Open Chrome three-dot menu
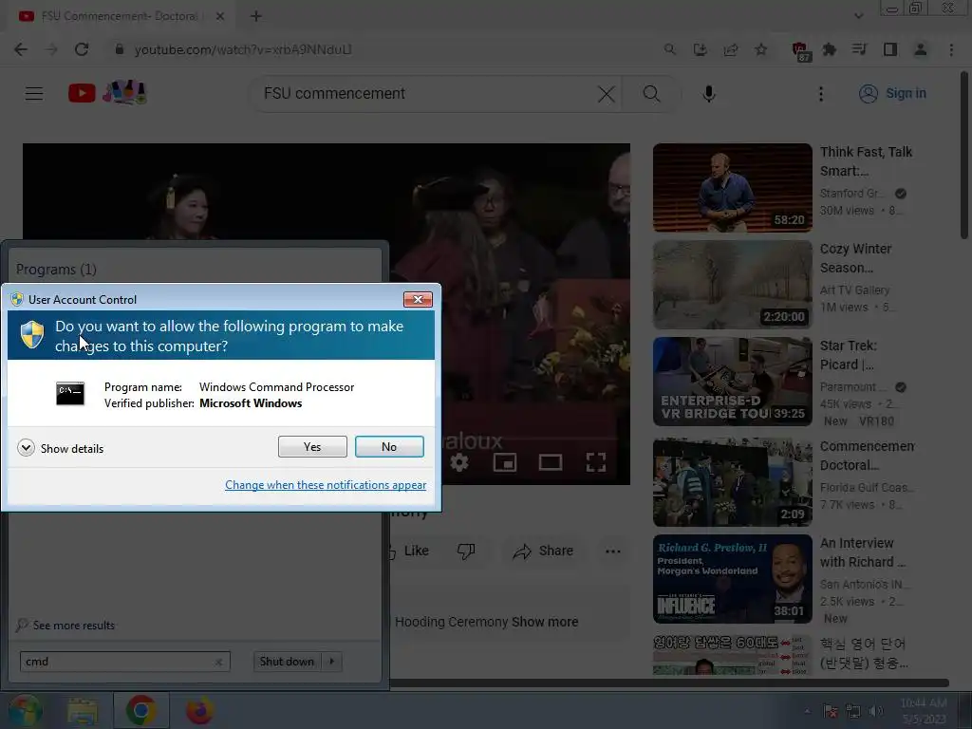 coord(951,49)
